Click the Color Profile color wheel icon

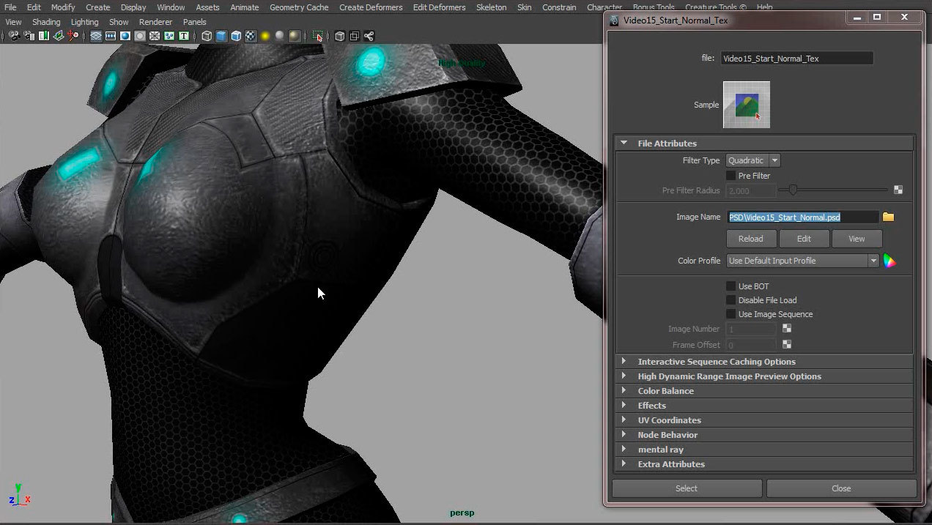[x=890, y=261]
